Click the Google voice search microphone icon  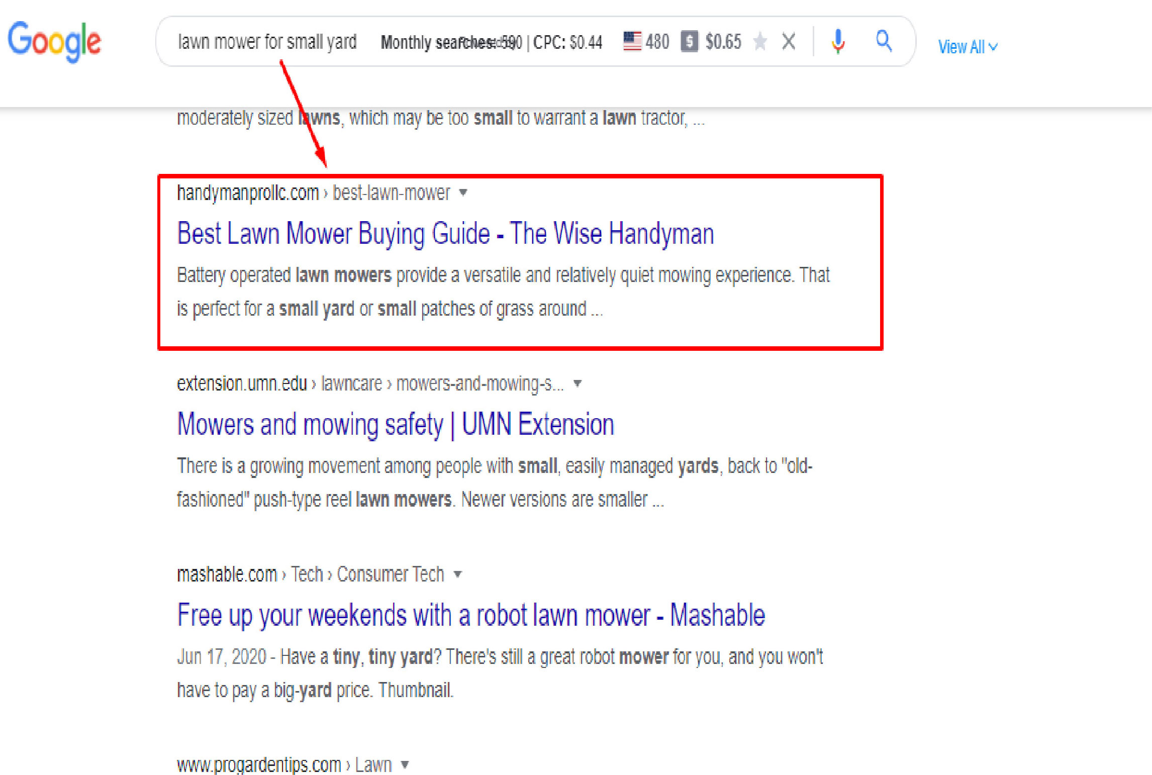tap(837, 42)
